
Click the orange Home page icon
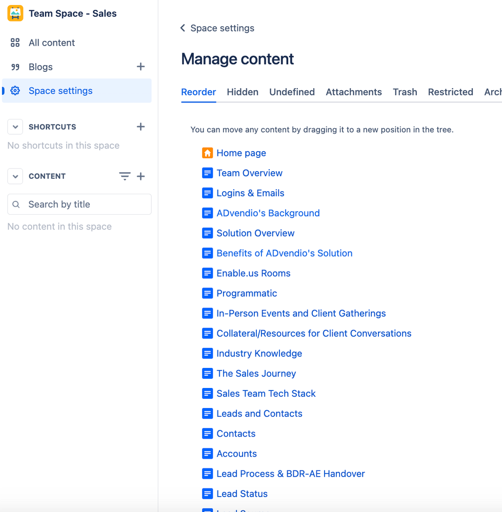tap(207, 153)
